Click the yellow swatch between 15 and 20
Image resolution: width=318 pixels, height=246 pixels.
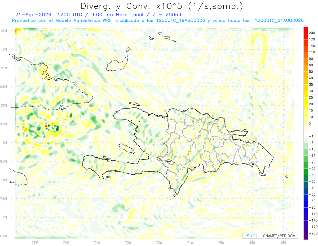[x=306, y=107]
